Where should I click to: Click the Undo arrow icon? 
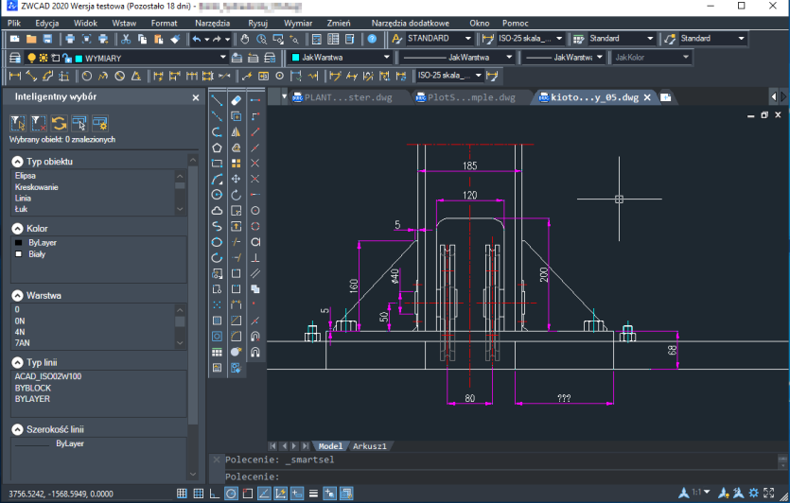point(197,39)
